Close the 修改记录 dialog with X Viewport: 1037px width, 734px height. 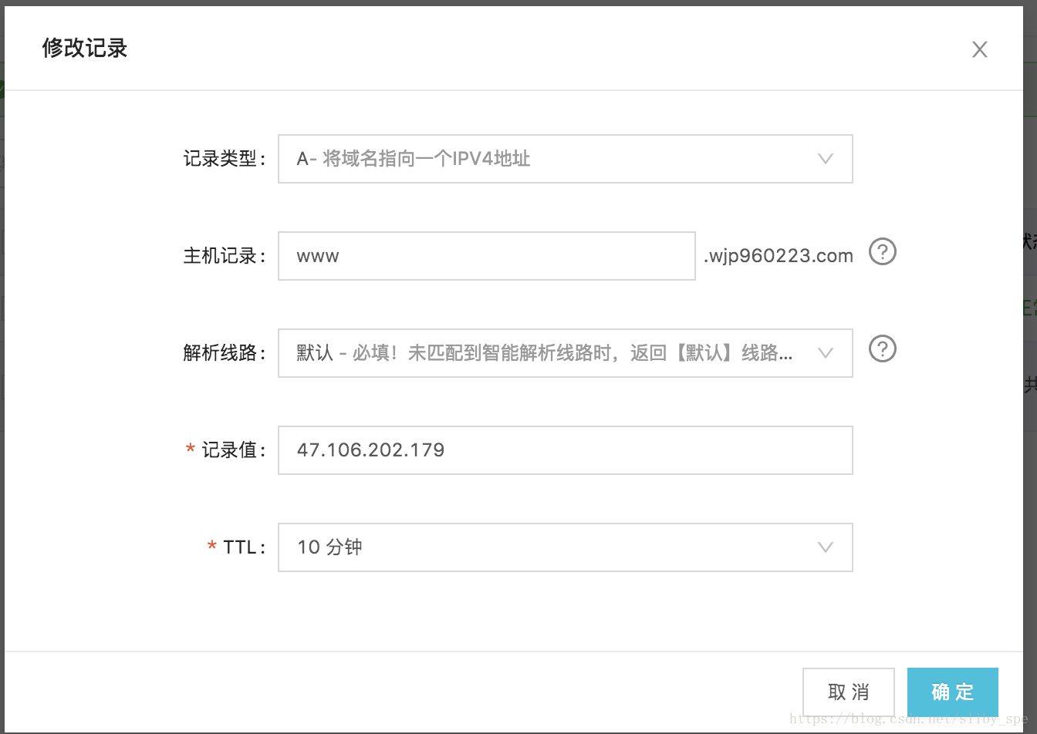pyautogui.click(x=980, y=50)
